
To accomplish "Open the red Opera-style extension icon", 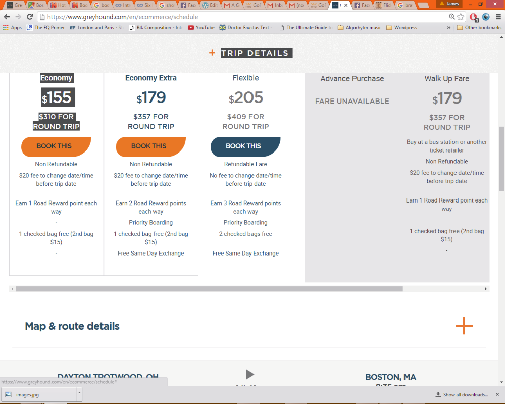I will (474, 17).
